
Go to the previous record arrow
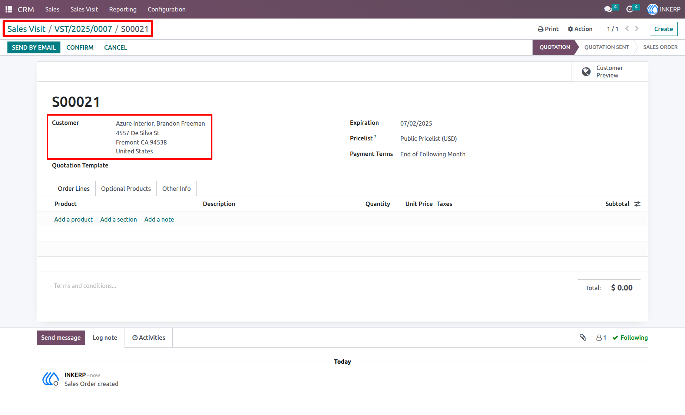coord(627,29)
